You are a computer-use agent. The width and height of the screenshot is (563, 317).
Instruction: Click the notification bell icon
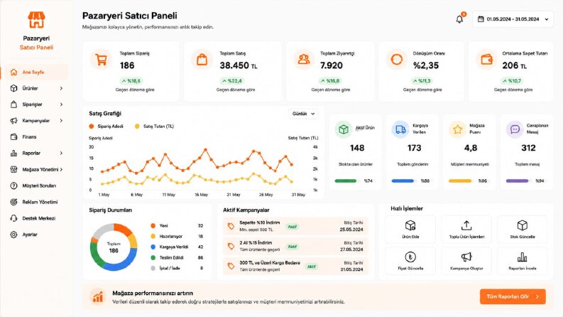tap(459, 19)
